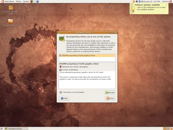Click "No proprietary drivers are in use" heading

(x=88, y=37)
